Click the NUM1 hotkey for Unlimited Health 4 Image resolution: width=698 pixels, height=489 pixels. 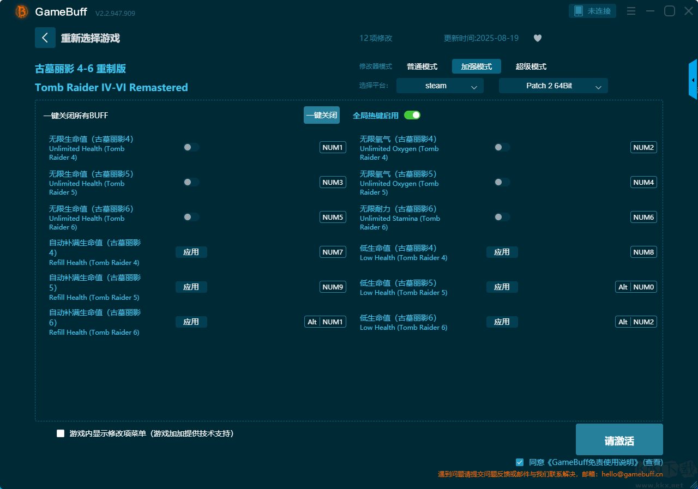point(333,147)
